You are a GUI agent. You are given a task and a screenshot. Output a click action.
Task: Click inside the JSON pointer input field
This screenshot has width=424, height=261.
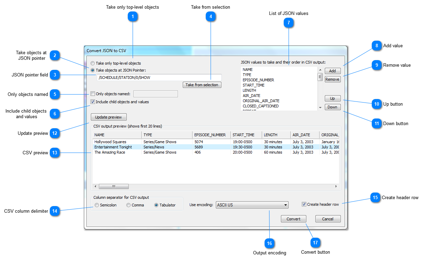[x=158, y=77]
